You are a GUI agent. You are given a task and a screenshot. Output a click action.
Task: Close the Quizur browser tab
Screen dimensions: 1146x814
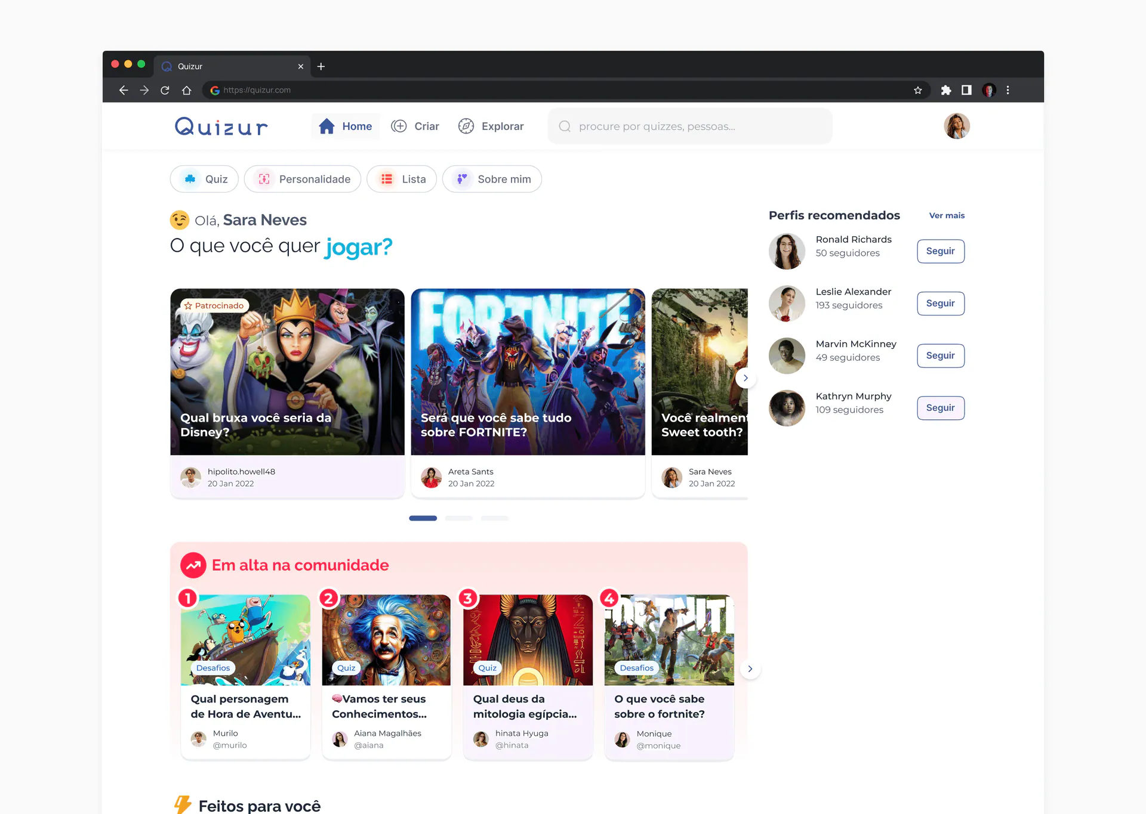coord(301,66)
